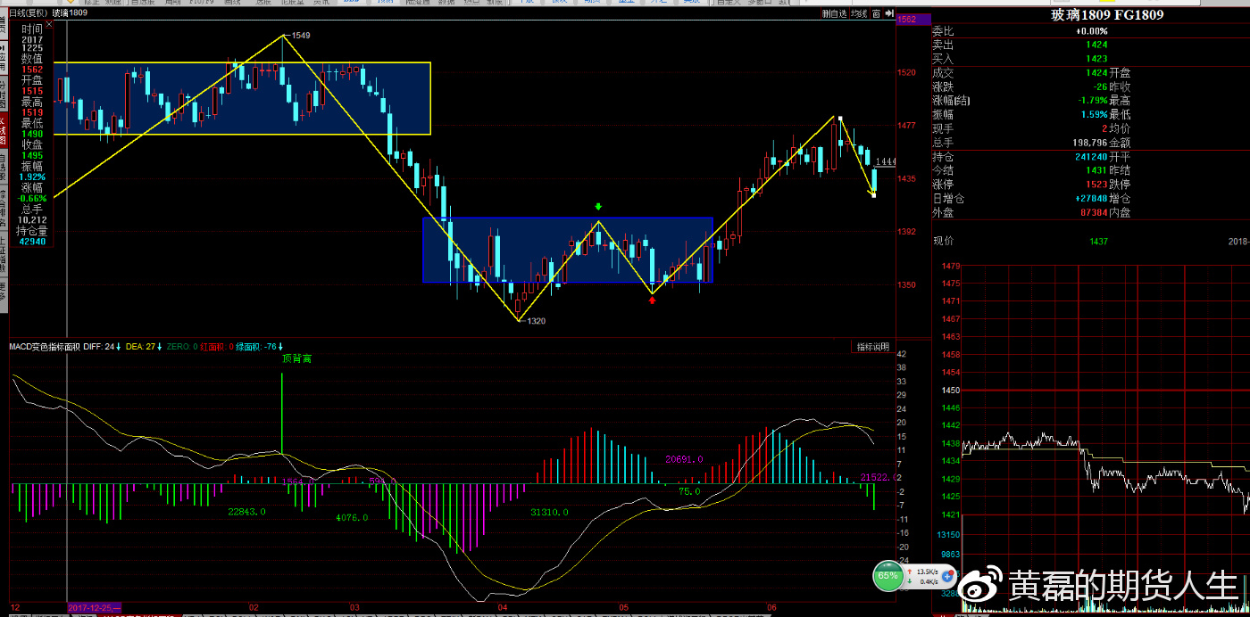Click the green down-arrow marker on the chart
Image resolution: width=1250 pixels, height=617 pixels.
(599, 208)
